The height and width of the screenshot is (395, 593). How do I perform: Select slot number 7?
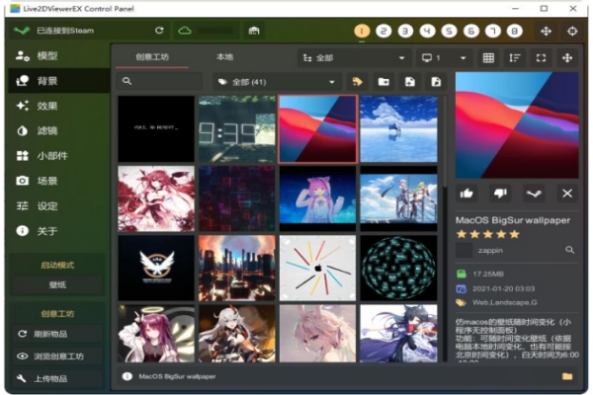(x=493, y=31)
